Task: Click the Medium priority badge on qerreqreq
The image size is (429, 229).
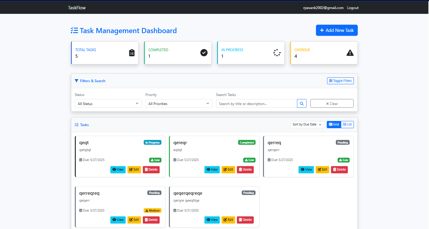Action: (152, 210)
